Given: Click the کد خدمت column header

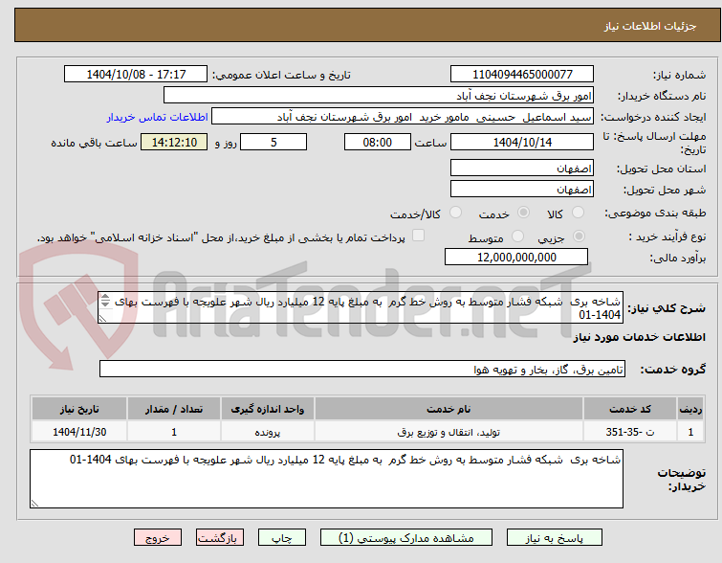Looking at the screenshot, I should [630, 409].
